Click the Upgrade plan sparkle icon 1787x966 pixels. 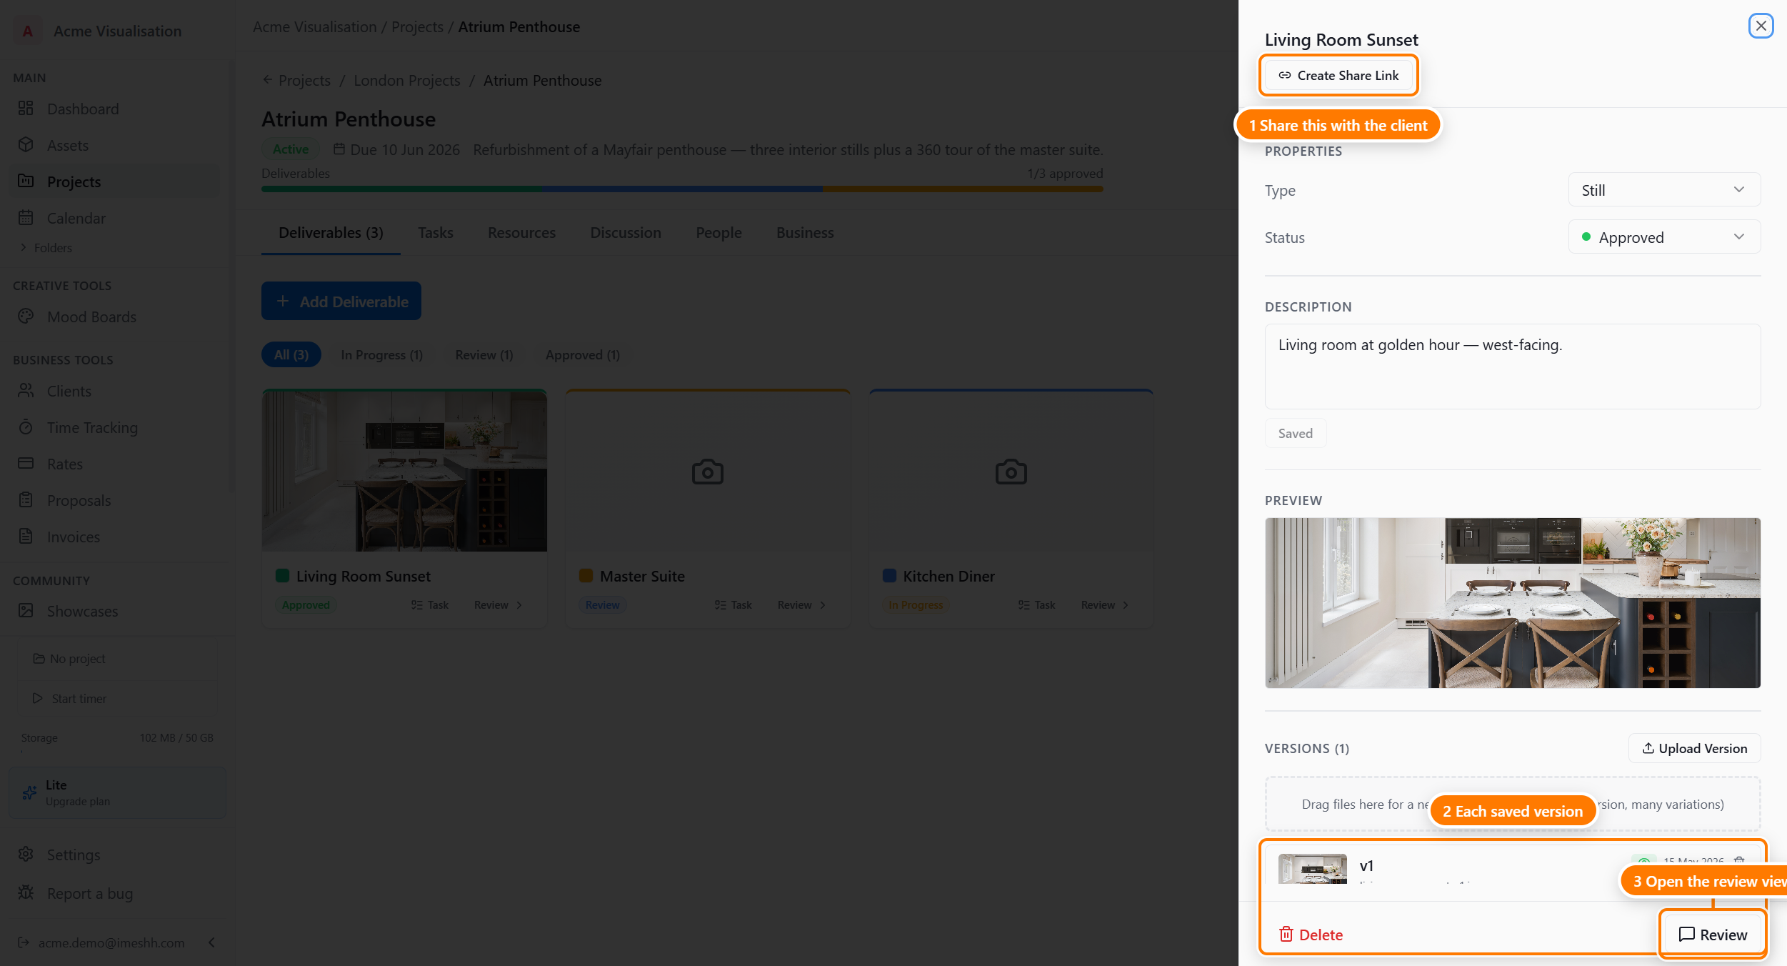(29, 792)
